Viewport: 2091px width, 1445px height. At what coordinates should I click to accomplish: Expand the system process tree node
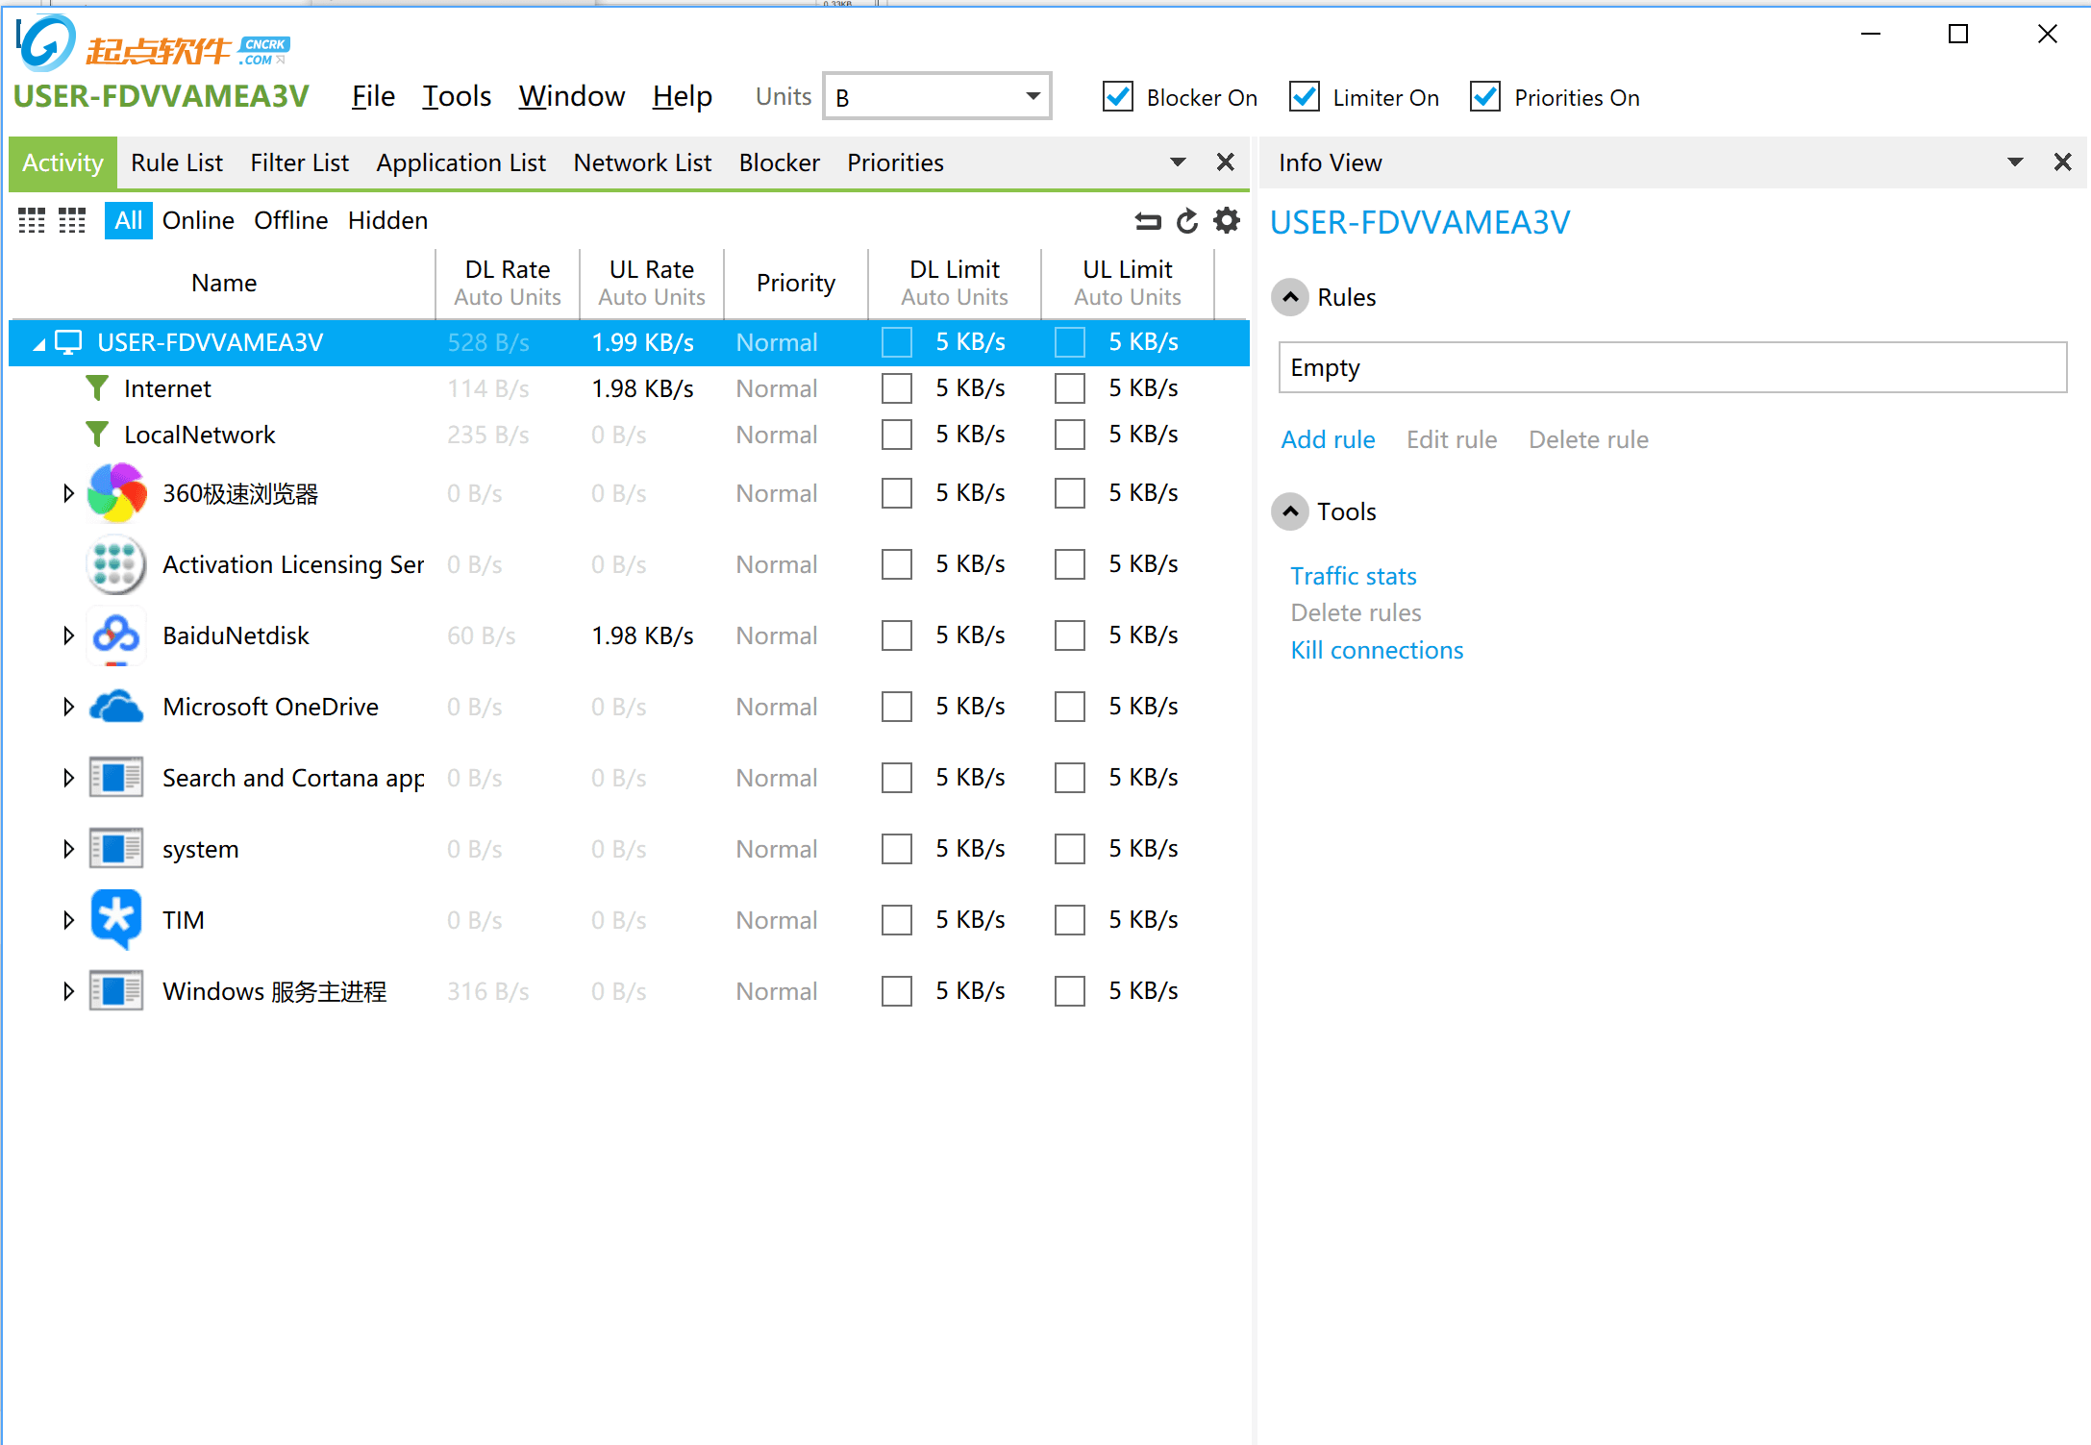68,849
